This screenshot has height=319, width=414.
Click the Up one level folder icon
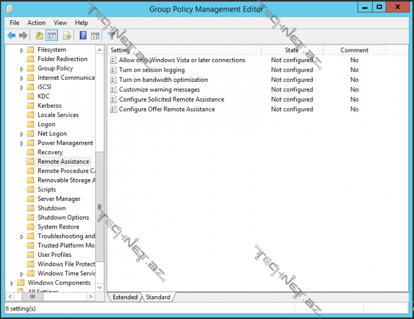pyautogui.click(x=39, y=36)
